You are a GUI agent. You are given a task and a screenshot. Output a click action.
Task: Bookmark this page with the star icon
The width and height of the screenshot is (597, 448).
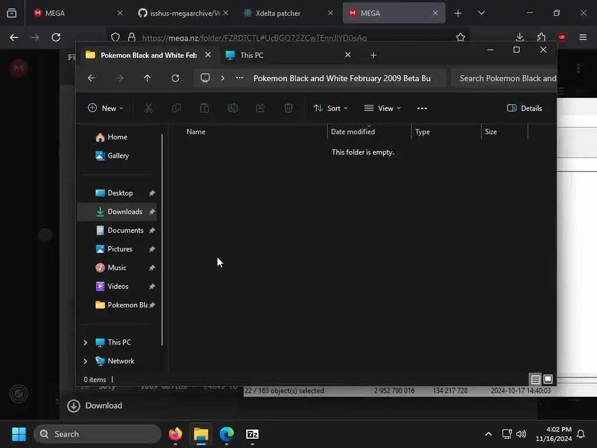pyautogui.click(x=461, y=37)
